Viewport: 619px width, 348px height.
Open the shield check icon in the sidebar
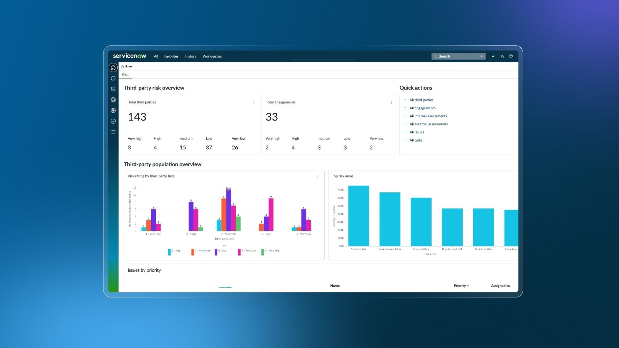113,89
